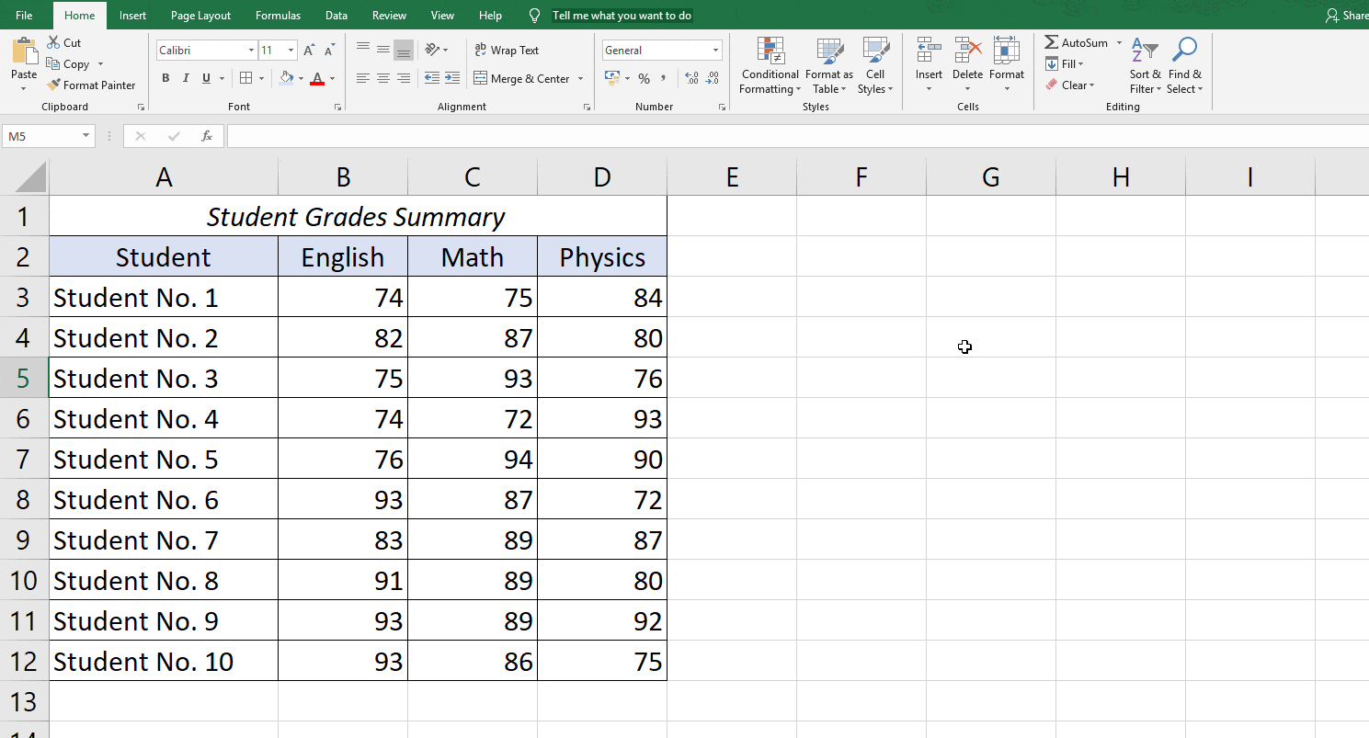Expand the Cell Styles gallery

875,64
